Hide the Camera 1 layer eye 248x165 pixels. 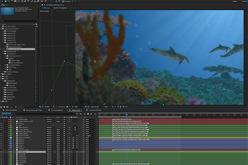pyautogui.click(x=1, y=124)
